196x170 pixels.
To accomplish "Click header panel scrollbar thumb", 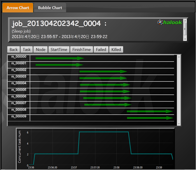I will pyautogui.click(x=185, y=29).
